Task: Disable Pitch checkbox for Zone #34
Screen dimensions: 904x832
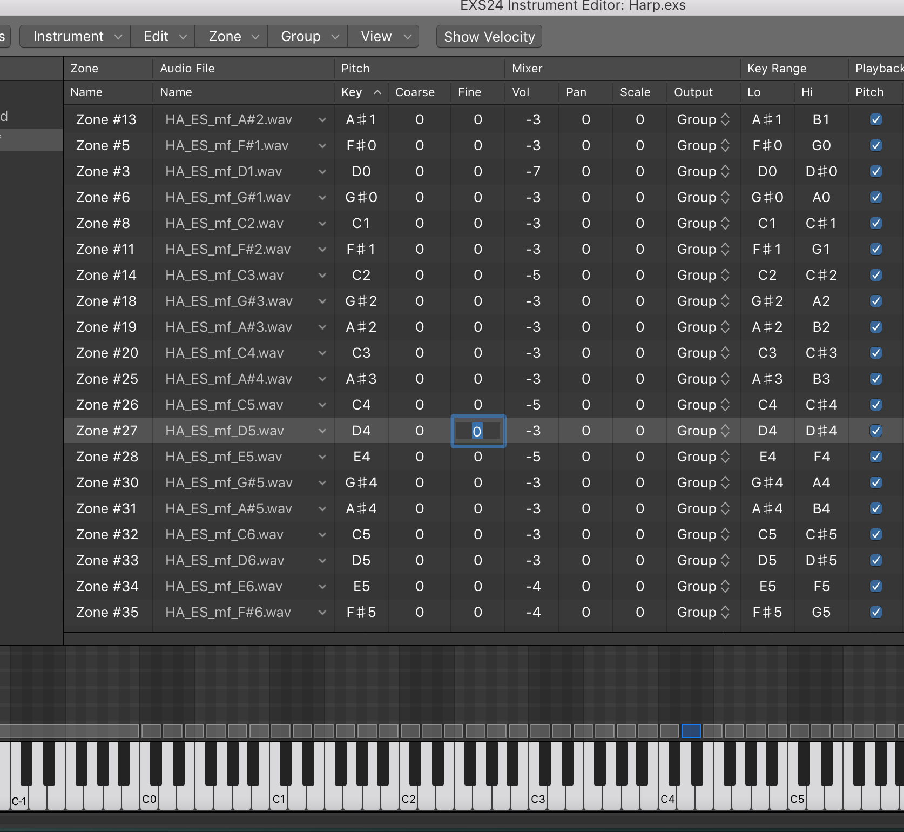Action: point(876,586)
